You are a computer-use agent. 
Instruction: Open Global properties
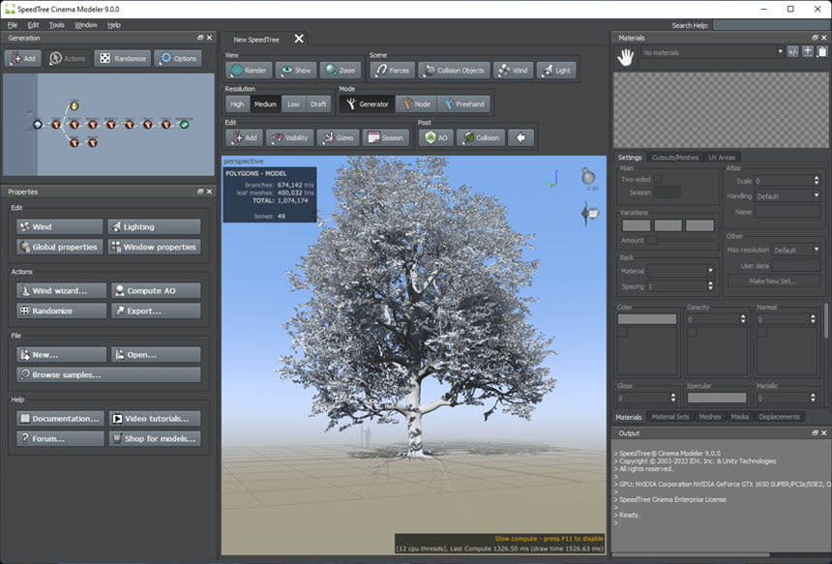(59, 247)
